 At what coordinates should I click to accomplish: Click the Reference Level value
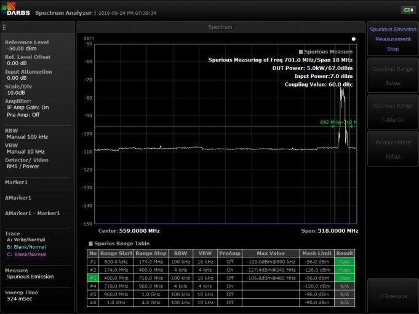[22, 49]
